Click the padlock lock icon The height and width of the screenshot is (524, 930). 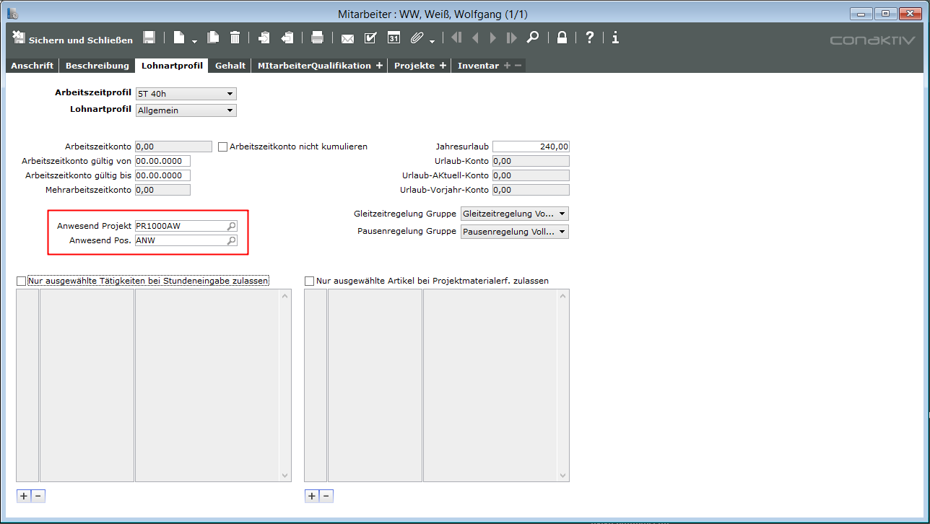pyautogui.click(x=562, y=38)
